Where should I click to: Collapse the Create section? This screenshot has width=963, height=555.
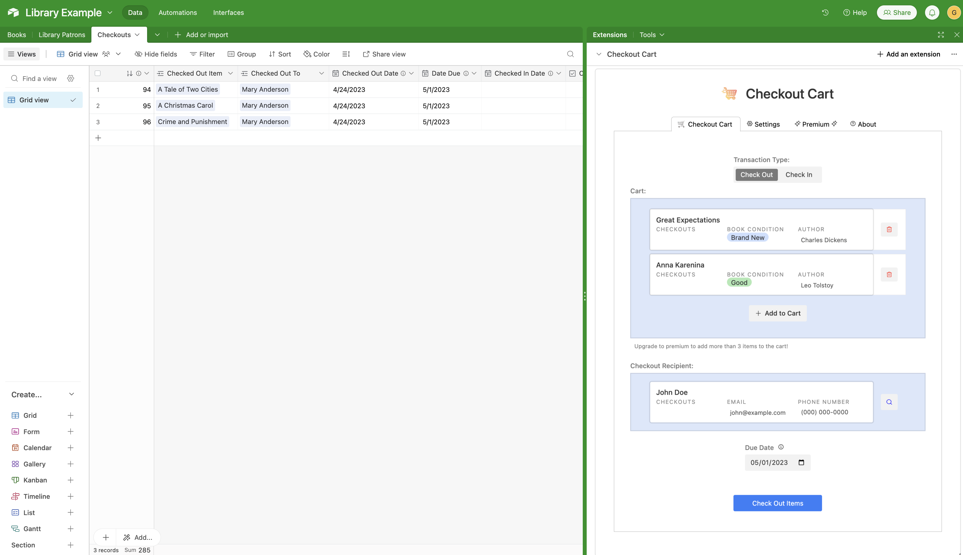[71, 394]
